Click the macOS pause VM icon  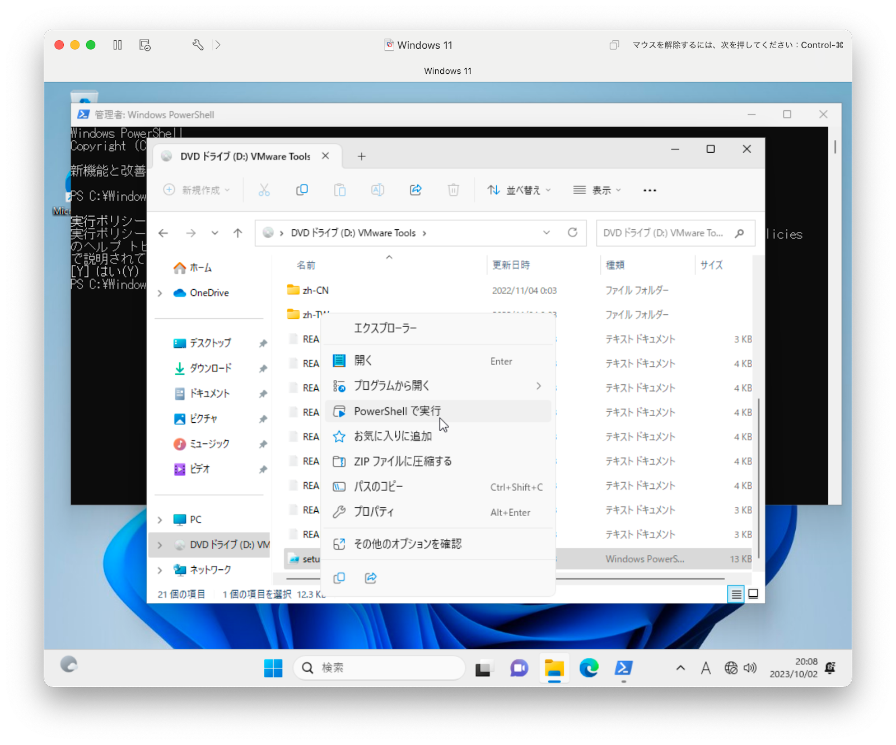[118, 45]
